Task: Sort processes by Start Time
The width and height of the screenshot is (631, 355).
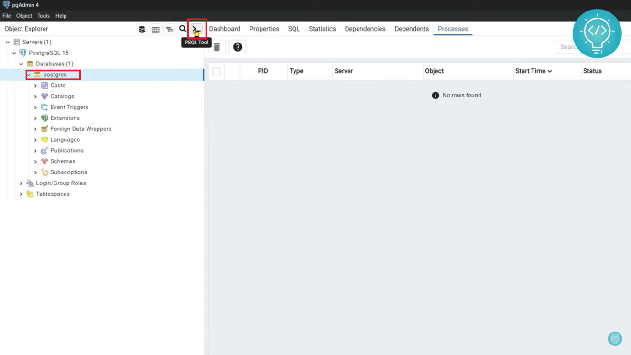Action: [532, 71]
